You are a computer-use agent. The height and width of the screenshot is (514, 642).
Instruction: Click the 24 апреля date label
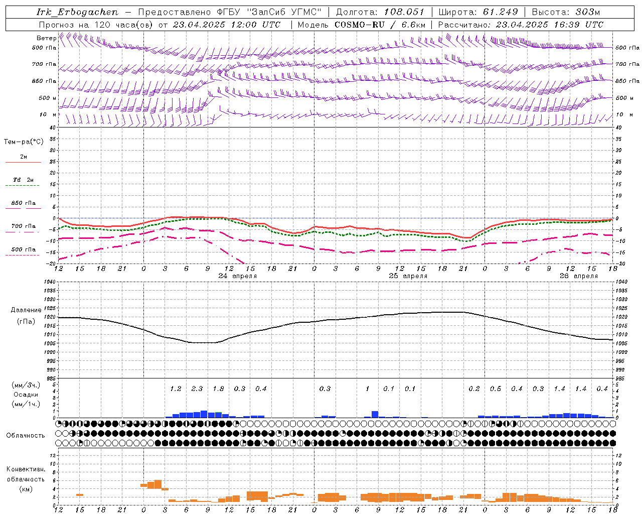[238, 276]
